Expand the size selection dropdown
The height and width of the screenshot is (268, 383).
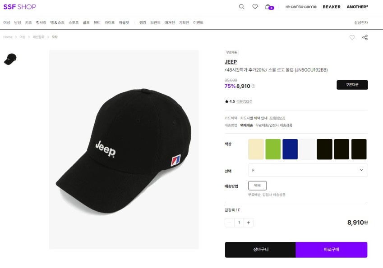(x=308, y=170)
